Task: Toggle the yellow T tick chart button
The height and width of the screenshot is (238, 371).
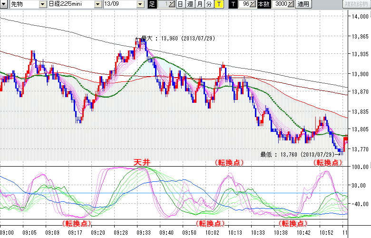Action: pyautogui.click(x=218, y=4)
